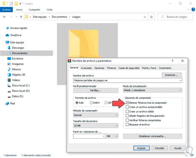Switch to Fecha y hora tab
The width and height of the screenshot is (196, 158).
[149, 68]
